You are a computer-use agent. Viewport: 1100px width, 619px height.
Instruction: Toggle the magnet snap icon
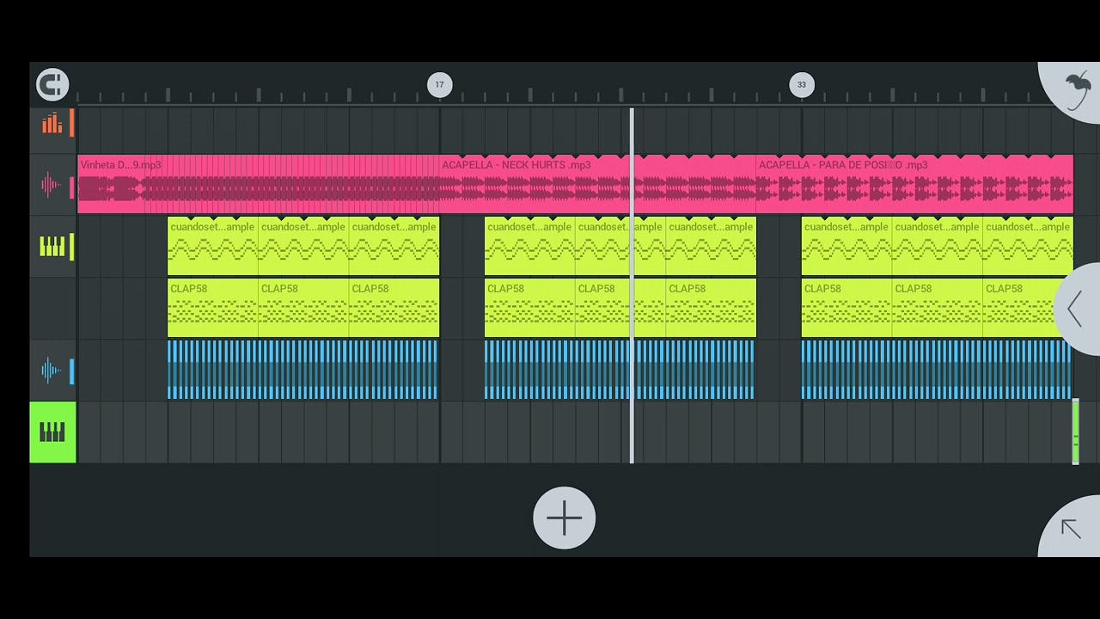pyautogui.click(x=52, y=84)
